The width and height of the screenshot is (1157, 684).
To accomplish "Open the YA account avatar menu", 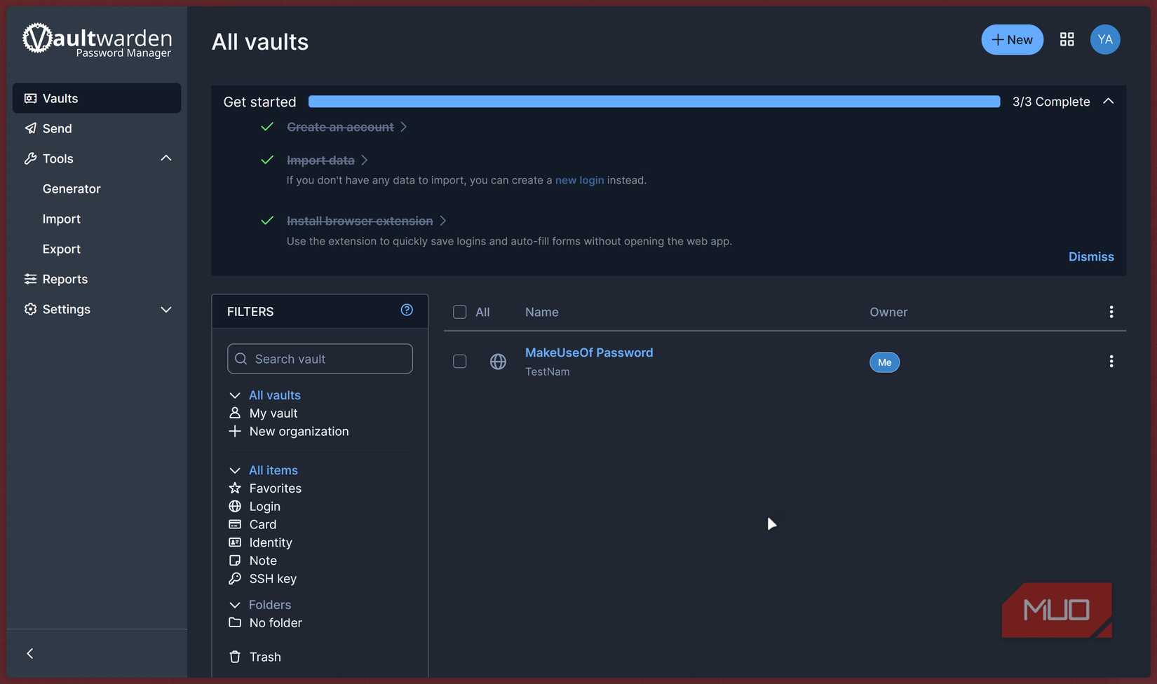I will click(1104, 39).
